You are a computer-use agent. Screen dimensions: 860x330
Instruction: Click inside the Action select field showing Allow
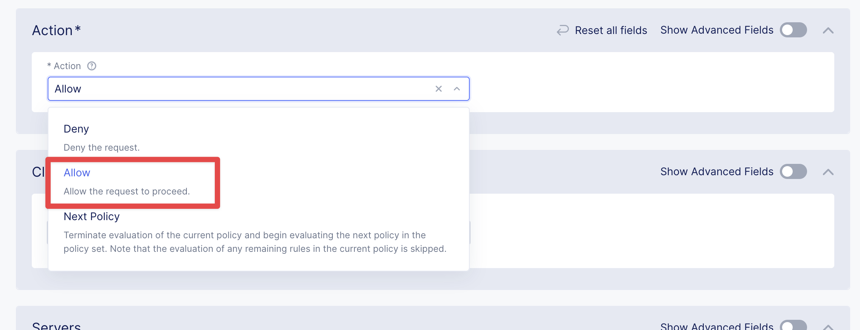tap(242, 89)
